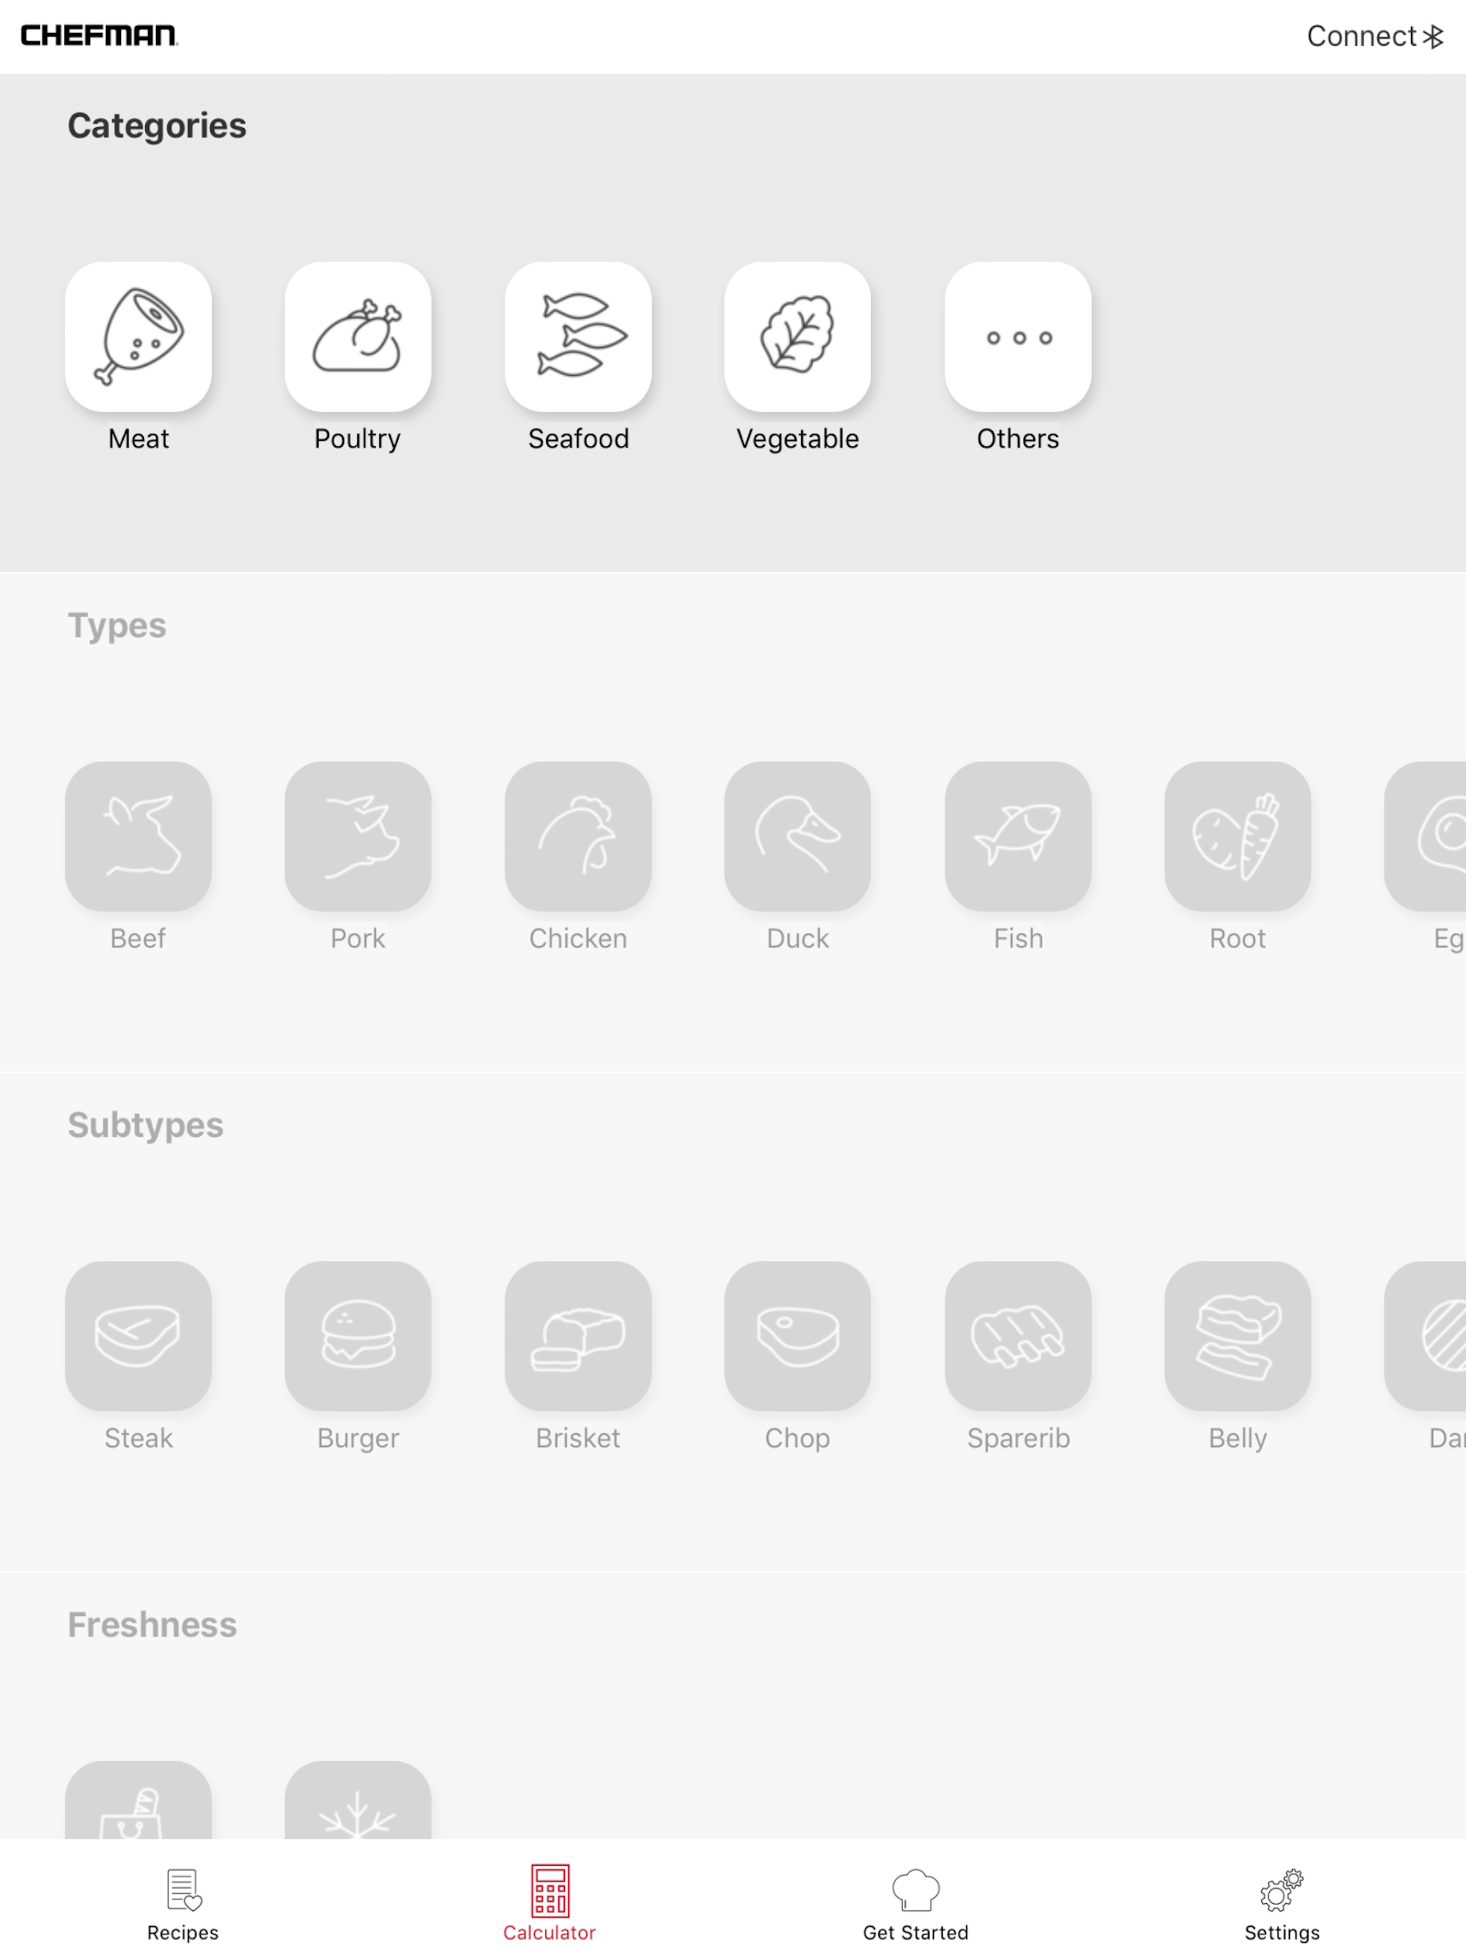Tap the Chicken type icon
The height and width of the screenshot is (1956, 1466).
[x=578, y=836]
